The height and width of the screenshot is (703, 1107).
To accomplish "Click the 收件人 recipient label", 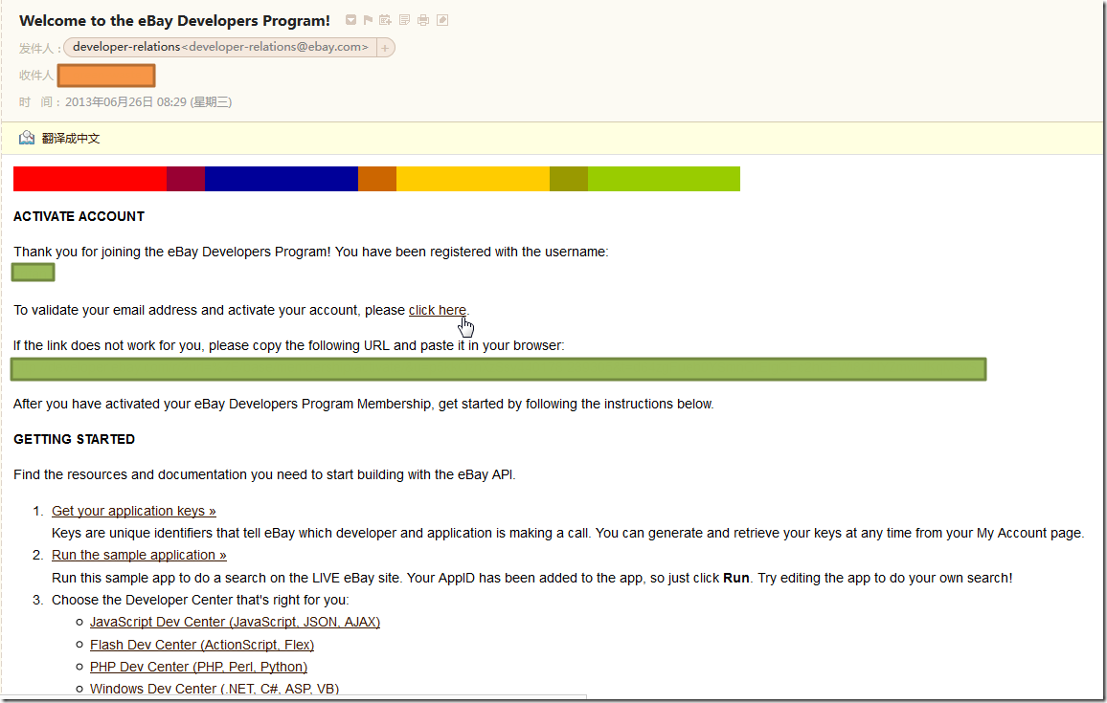I will [x=36, y=75].
